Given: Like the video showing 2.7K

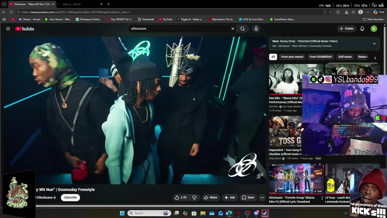Looking at the screenshot, I should [180, 197].
